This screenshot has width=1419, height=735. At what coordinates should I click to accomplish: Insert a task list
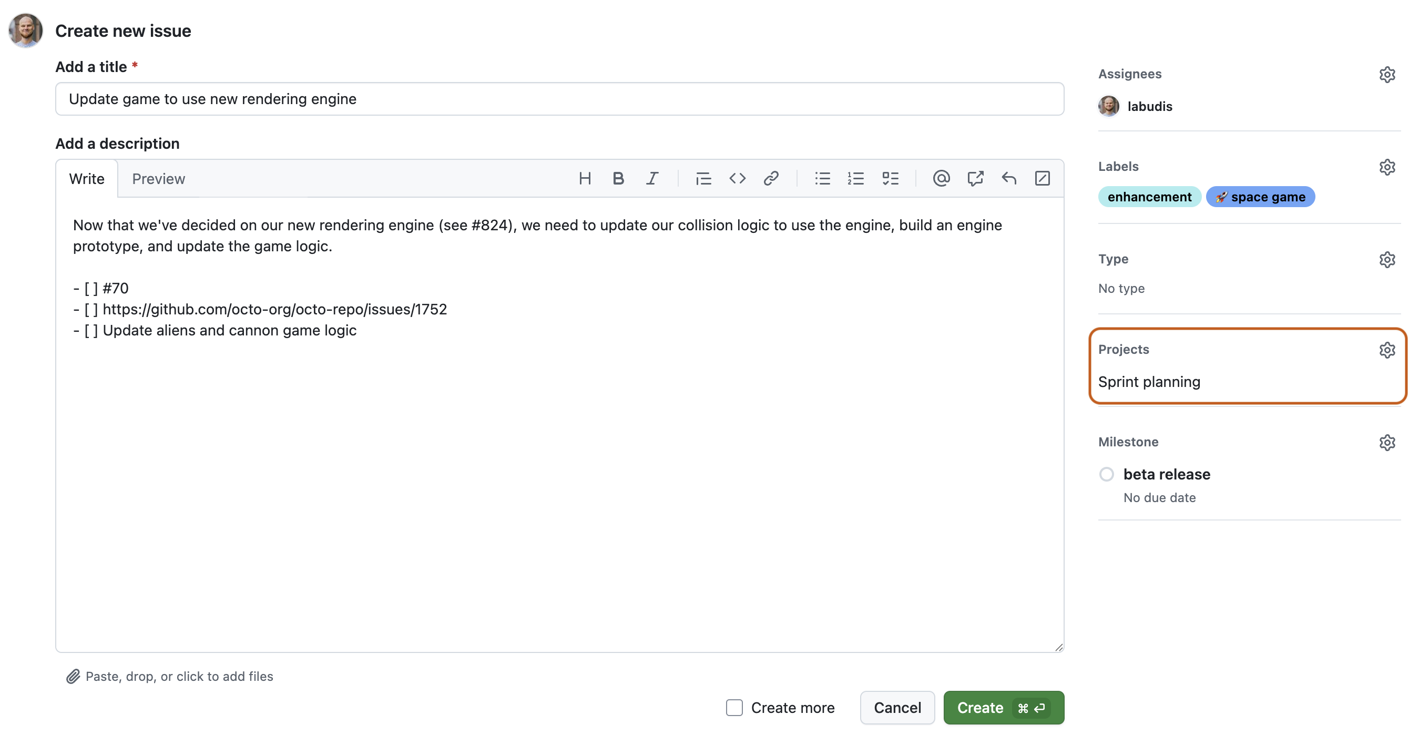click(890, 178)
